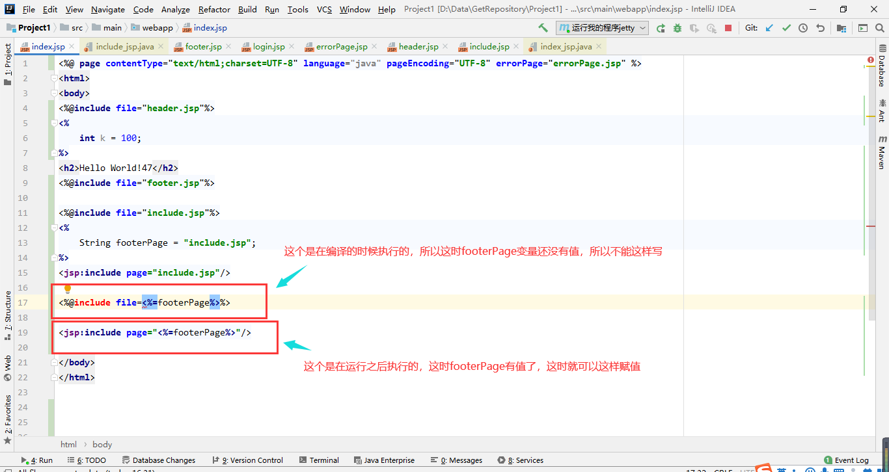Run the jetty configuration with the green arrow
Screen dimensions: 889x472
pos(661,27)
